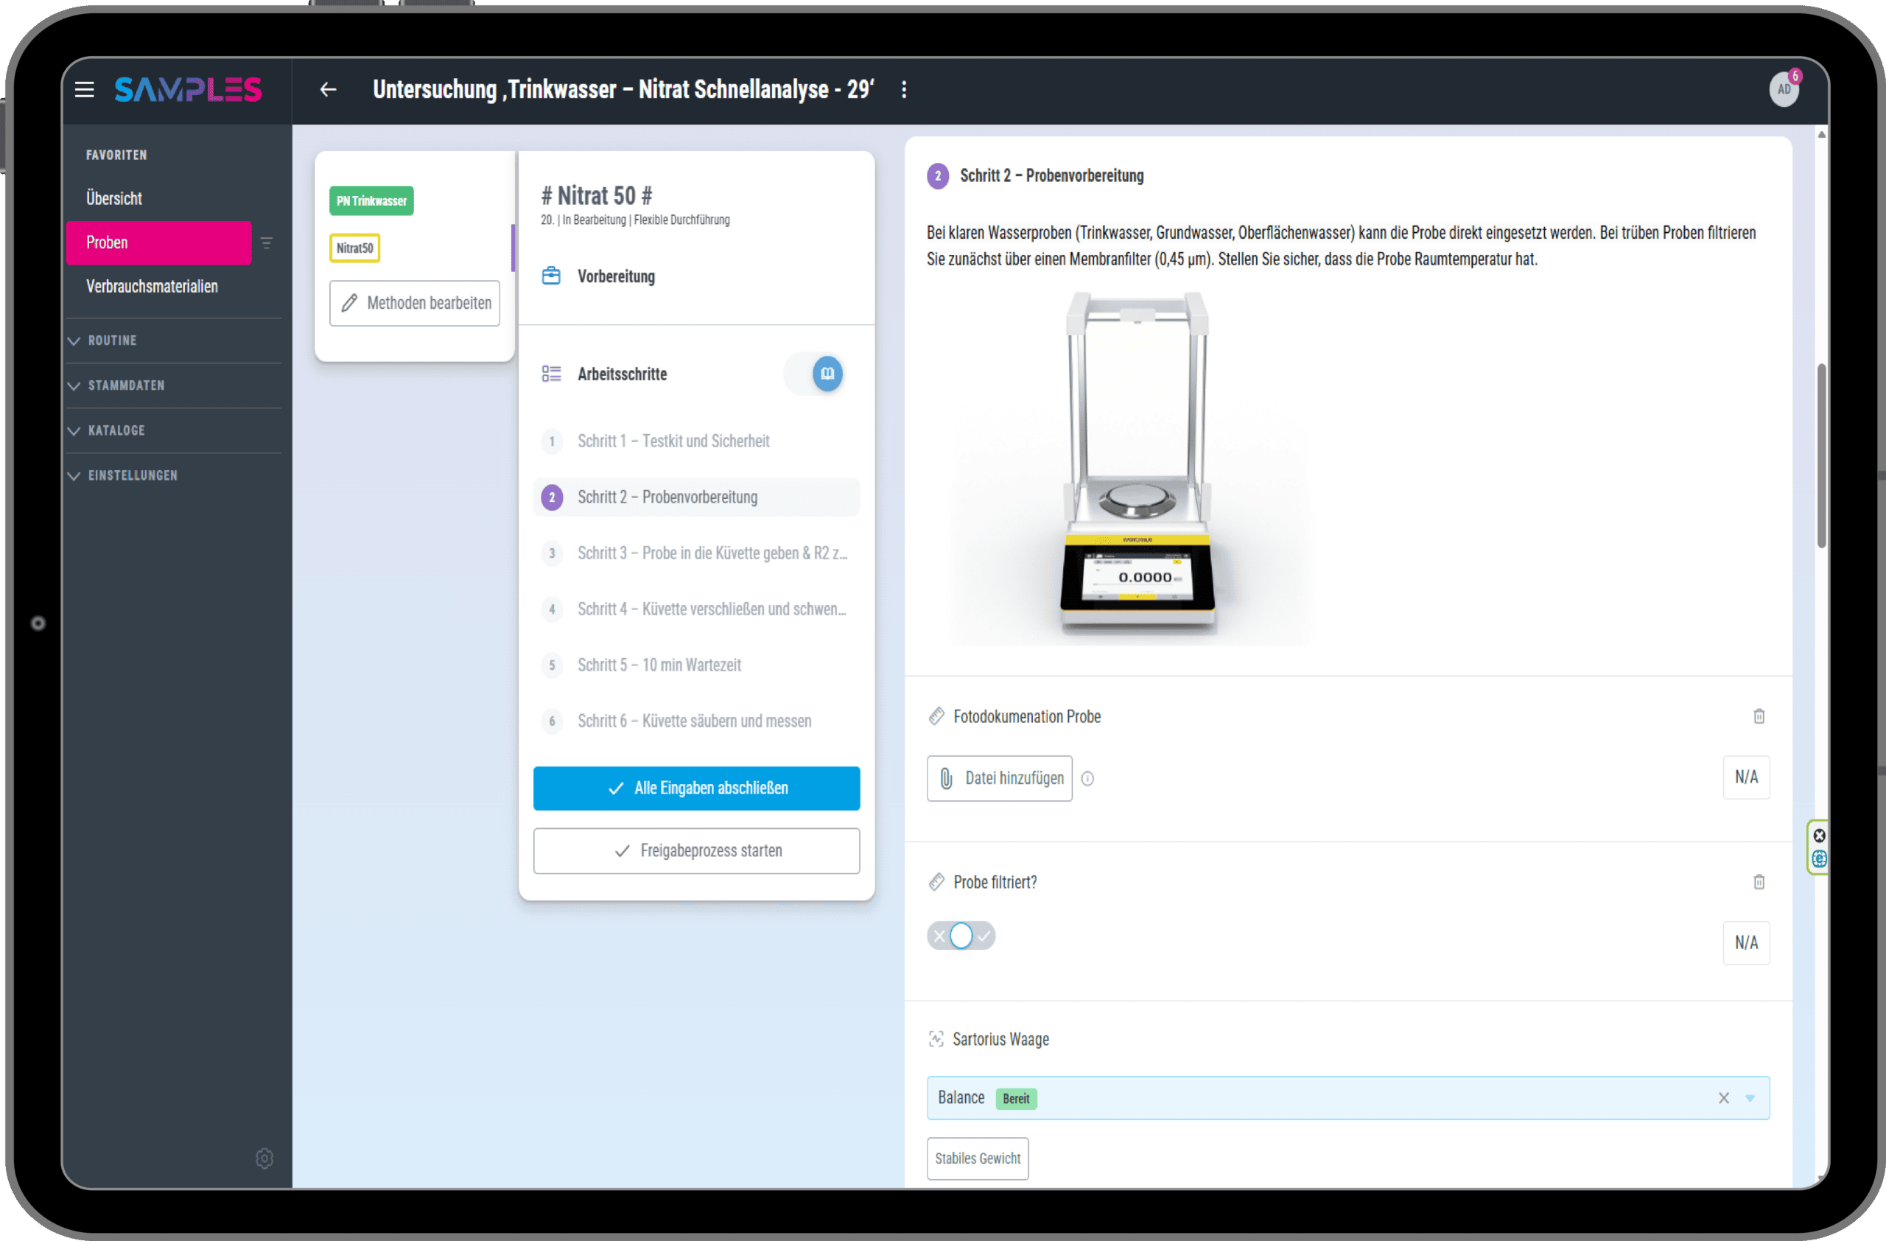Click the vertical scrollbar of detail panel

[1821, 456]
